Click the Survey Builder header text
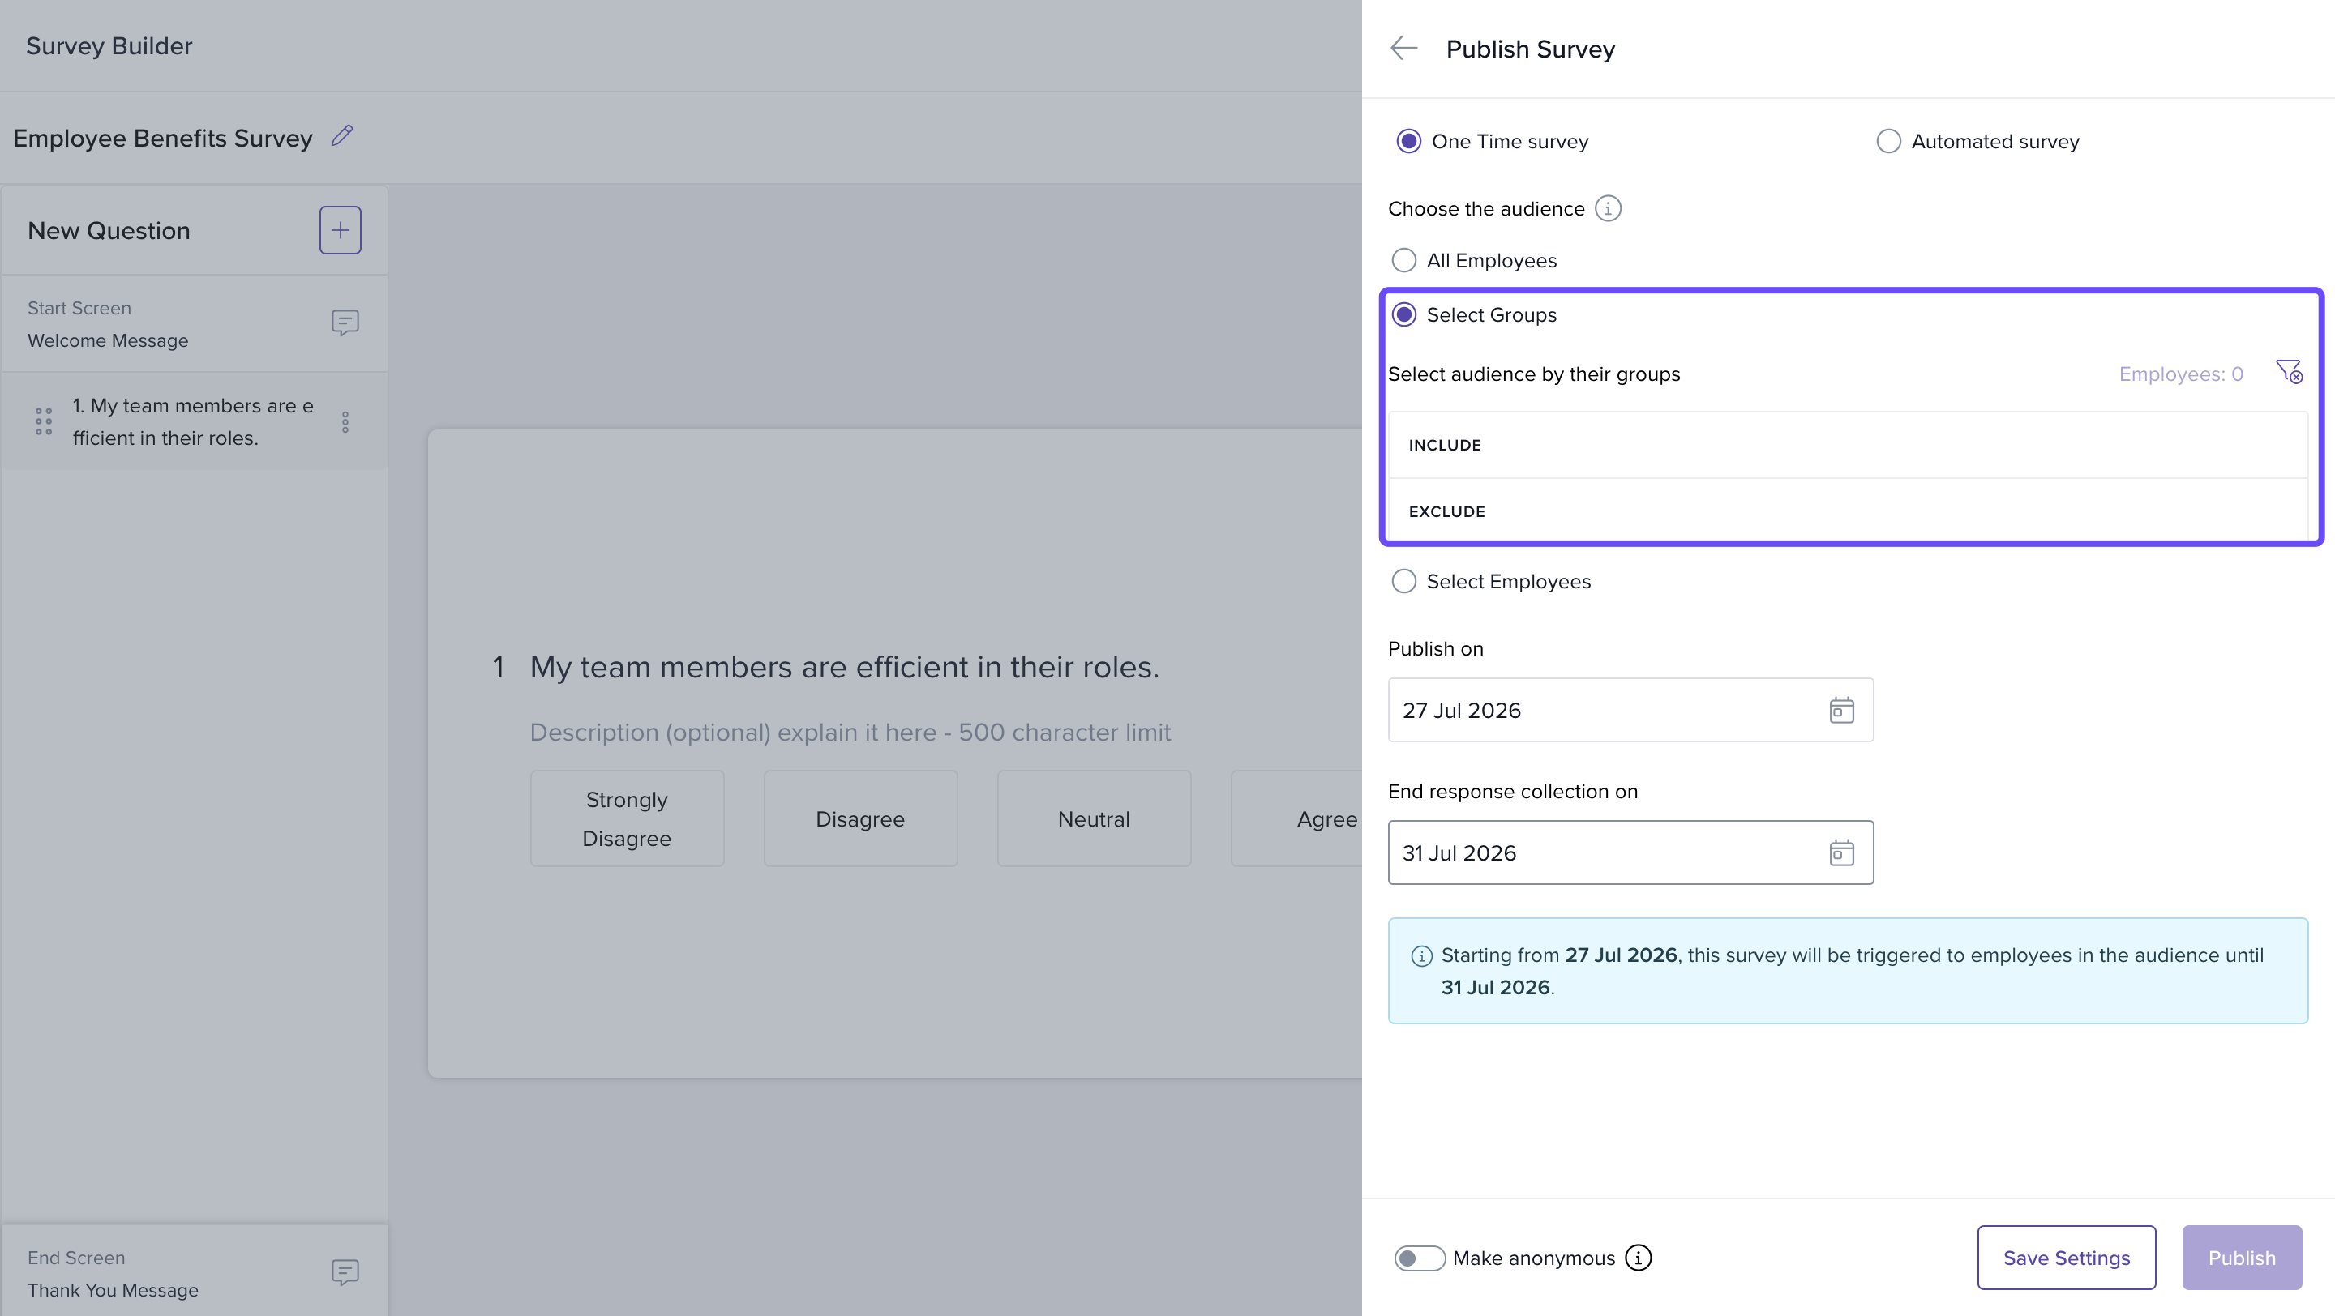 pos(109,46)
